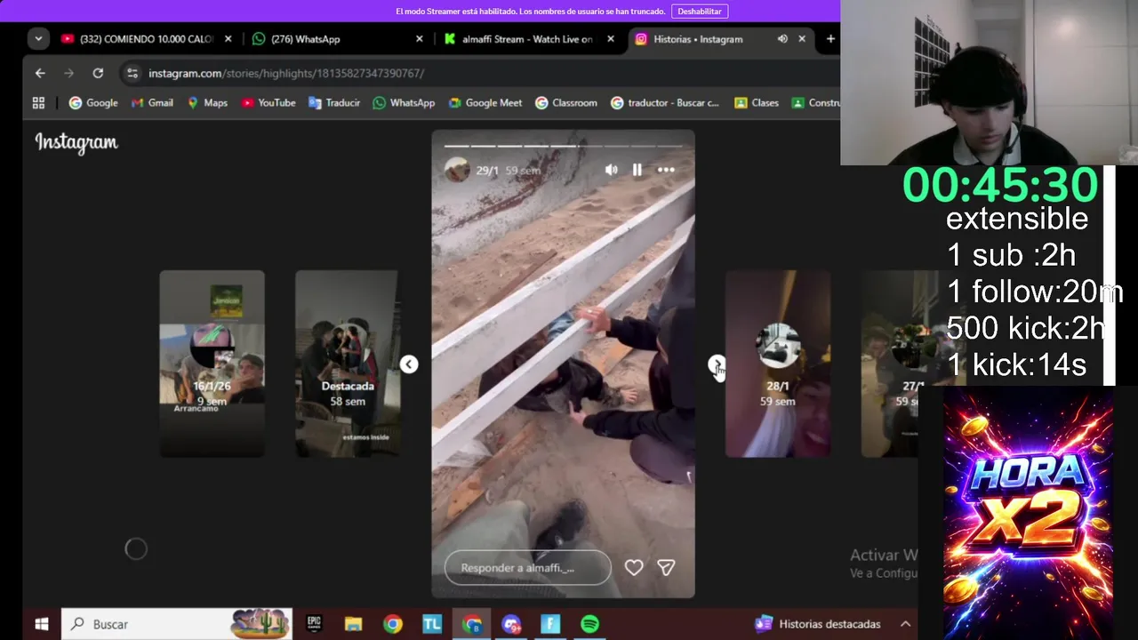Close the WhatsApp browser tab
1138x640 pixels.
pos(420,39)
